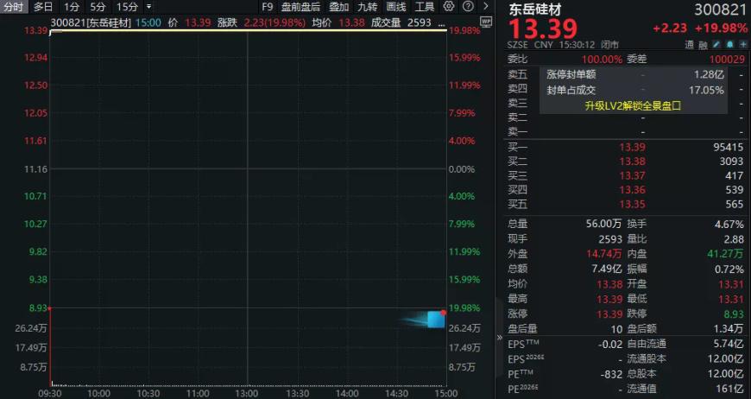Screen dimensions: 751x399
Task: Open the 工具 tools menu
Action: (425, 6)
